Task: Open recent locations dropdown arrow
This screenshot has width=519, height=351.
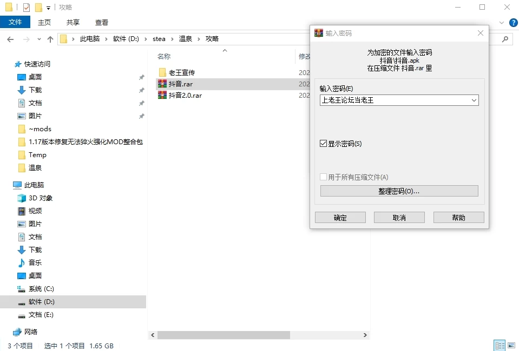Action: point(39,39)
